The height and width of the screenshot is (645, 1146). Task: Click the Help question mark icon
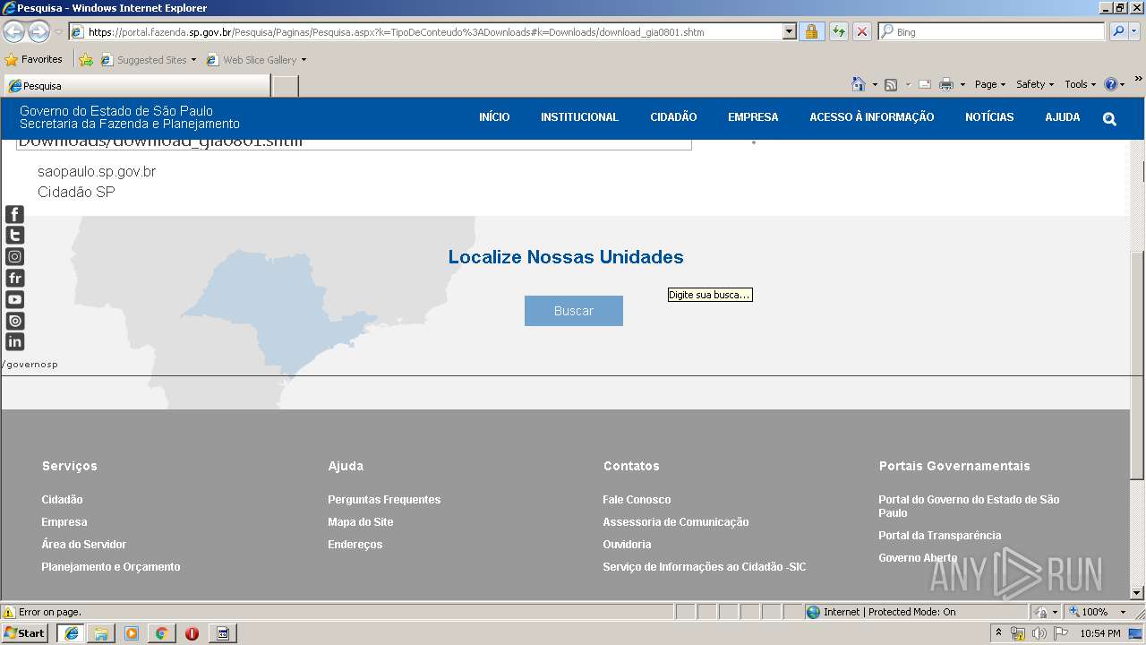point(1111,84)
